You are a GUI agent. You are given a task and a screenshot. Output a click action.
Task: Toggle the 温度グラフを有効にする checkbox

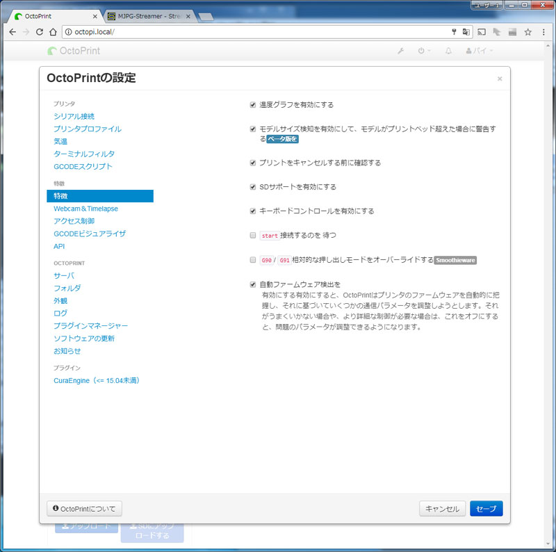[x=253, y=105]
